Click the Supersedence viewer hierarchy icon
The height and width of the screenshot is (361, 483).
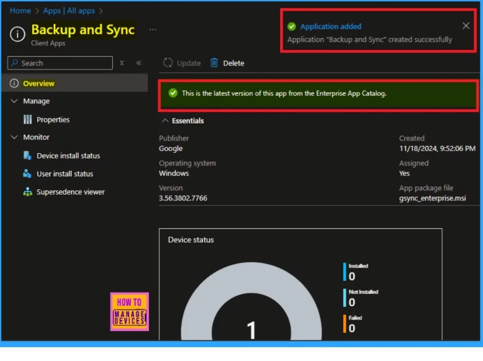28,192
